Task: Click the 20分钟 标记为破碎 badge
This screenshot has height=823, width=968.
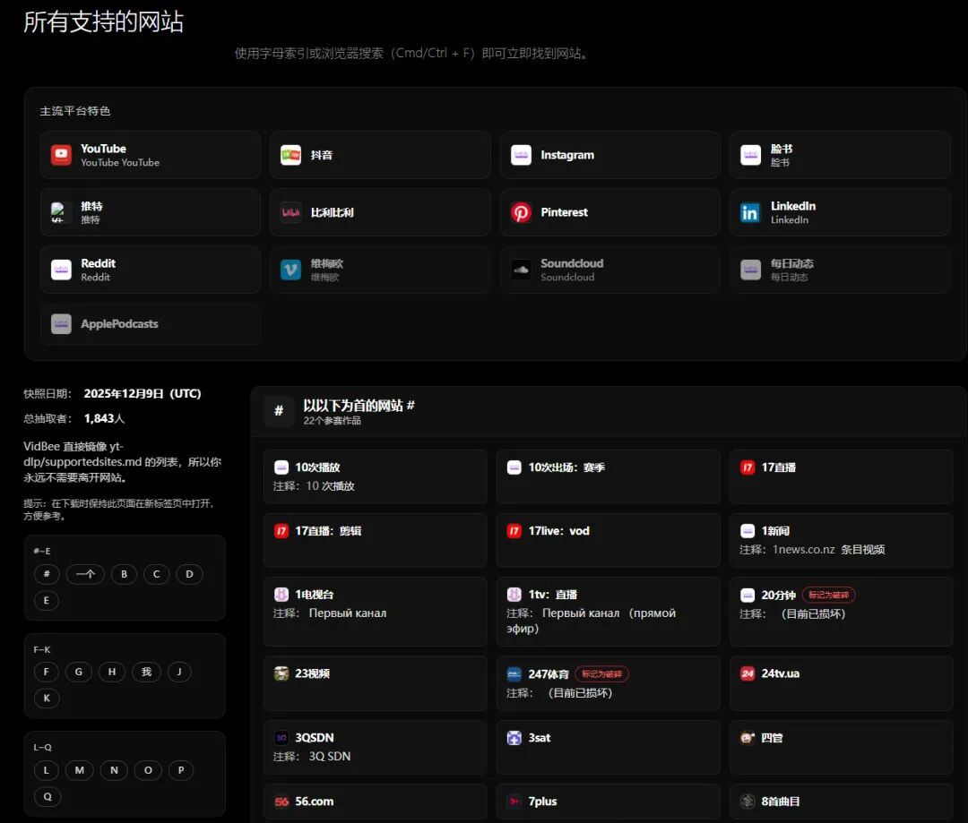Action: pos(828,595)
